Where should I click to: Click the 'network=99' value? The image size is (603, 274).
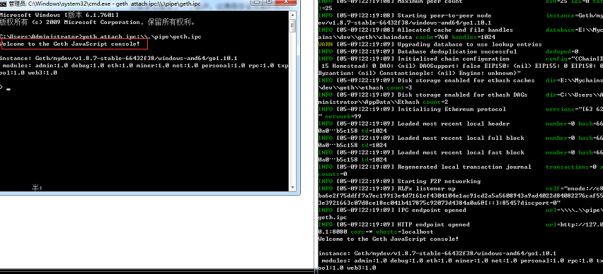(343, 117)
